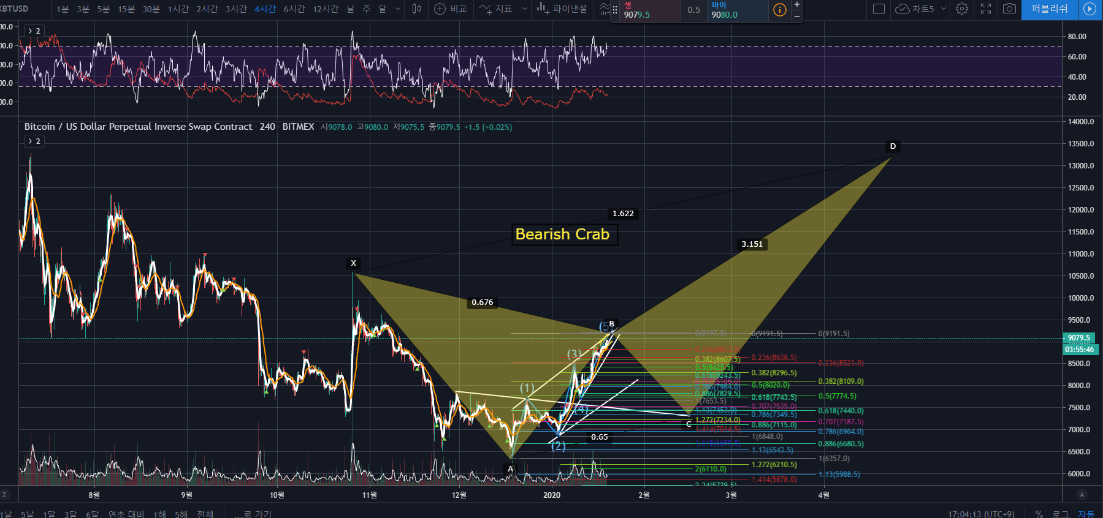
Task: Select the 5분 timeframe
Action: tap(104, 9)
